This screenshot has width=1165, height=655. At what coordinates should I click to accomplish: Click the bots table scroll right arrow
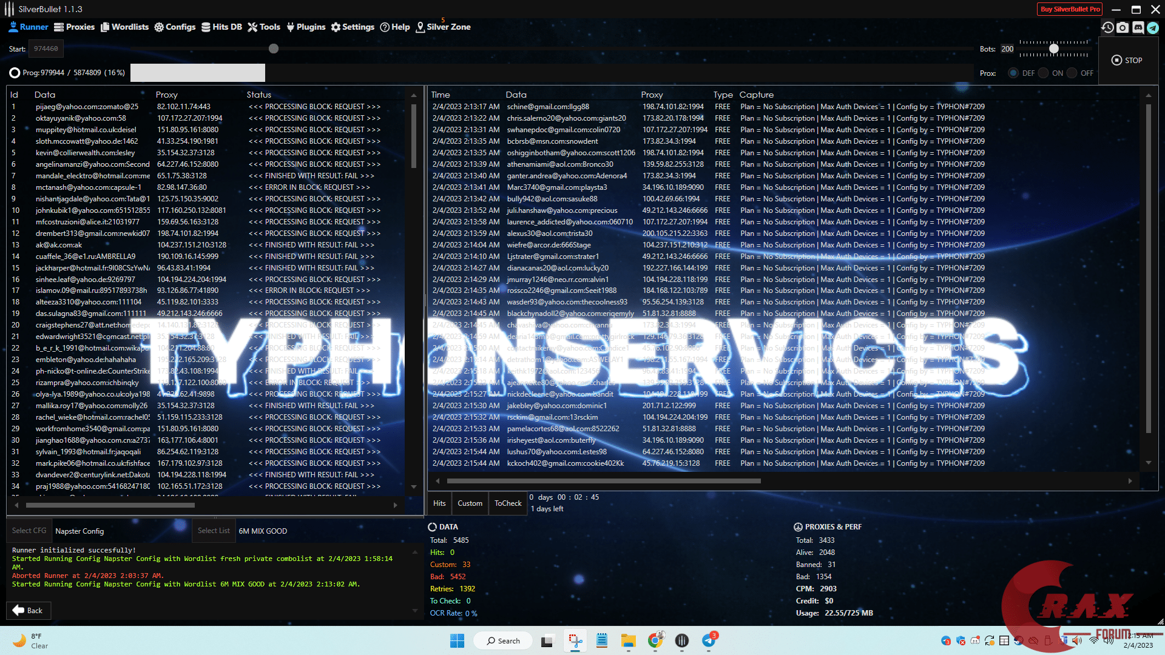[x=396, y=505]
